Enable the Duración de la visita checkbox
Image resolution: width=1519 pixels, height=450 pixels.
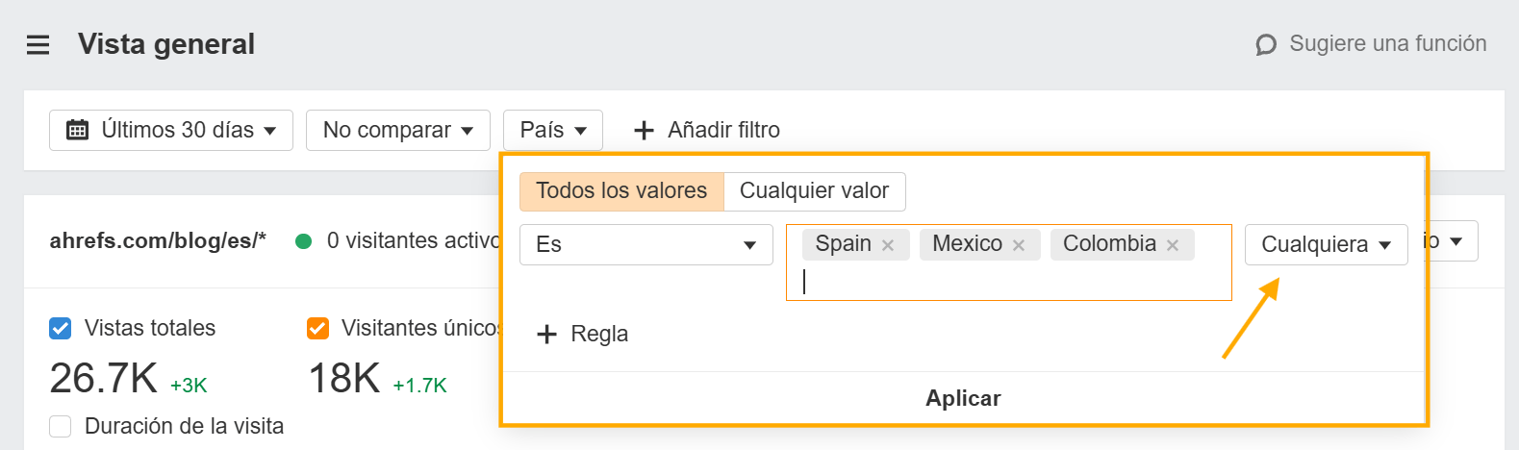click(x=60, y=426)
